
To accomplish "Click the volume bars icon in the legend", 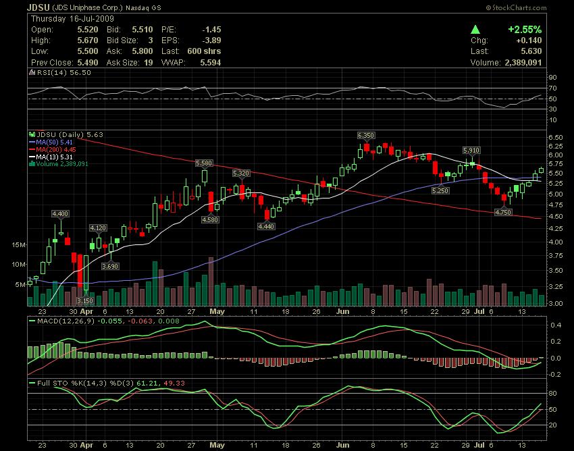I will [32, 164].
